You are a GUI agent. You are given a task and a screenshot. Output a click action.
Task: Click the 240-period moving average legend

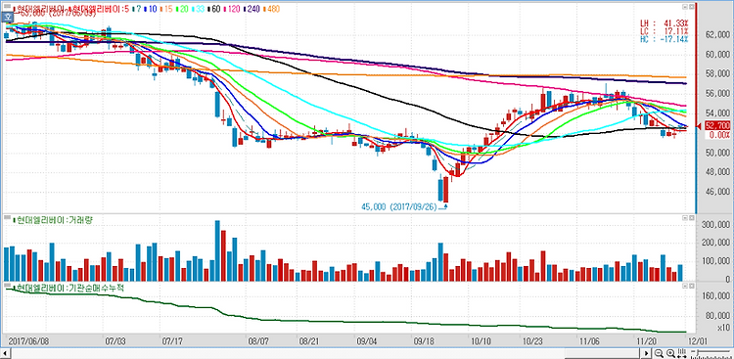tap(252, 9)
